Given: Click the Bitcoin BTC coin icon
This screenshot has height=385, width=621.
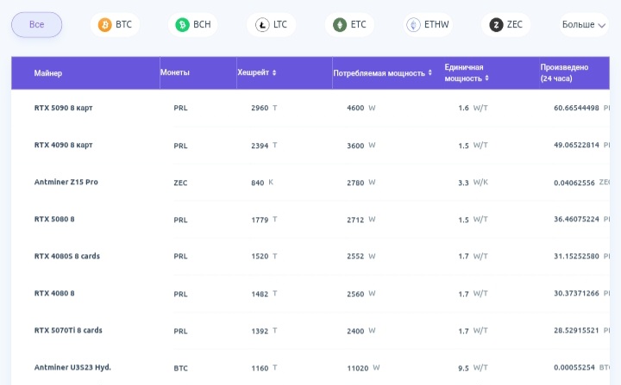Looking at the screenshot, I should (x=105, y=25).
